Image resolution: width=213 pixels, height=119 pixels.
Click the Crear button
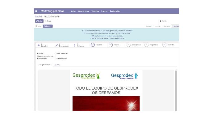point(48,21)
